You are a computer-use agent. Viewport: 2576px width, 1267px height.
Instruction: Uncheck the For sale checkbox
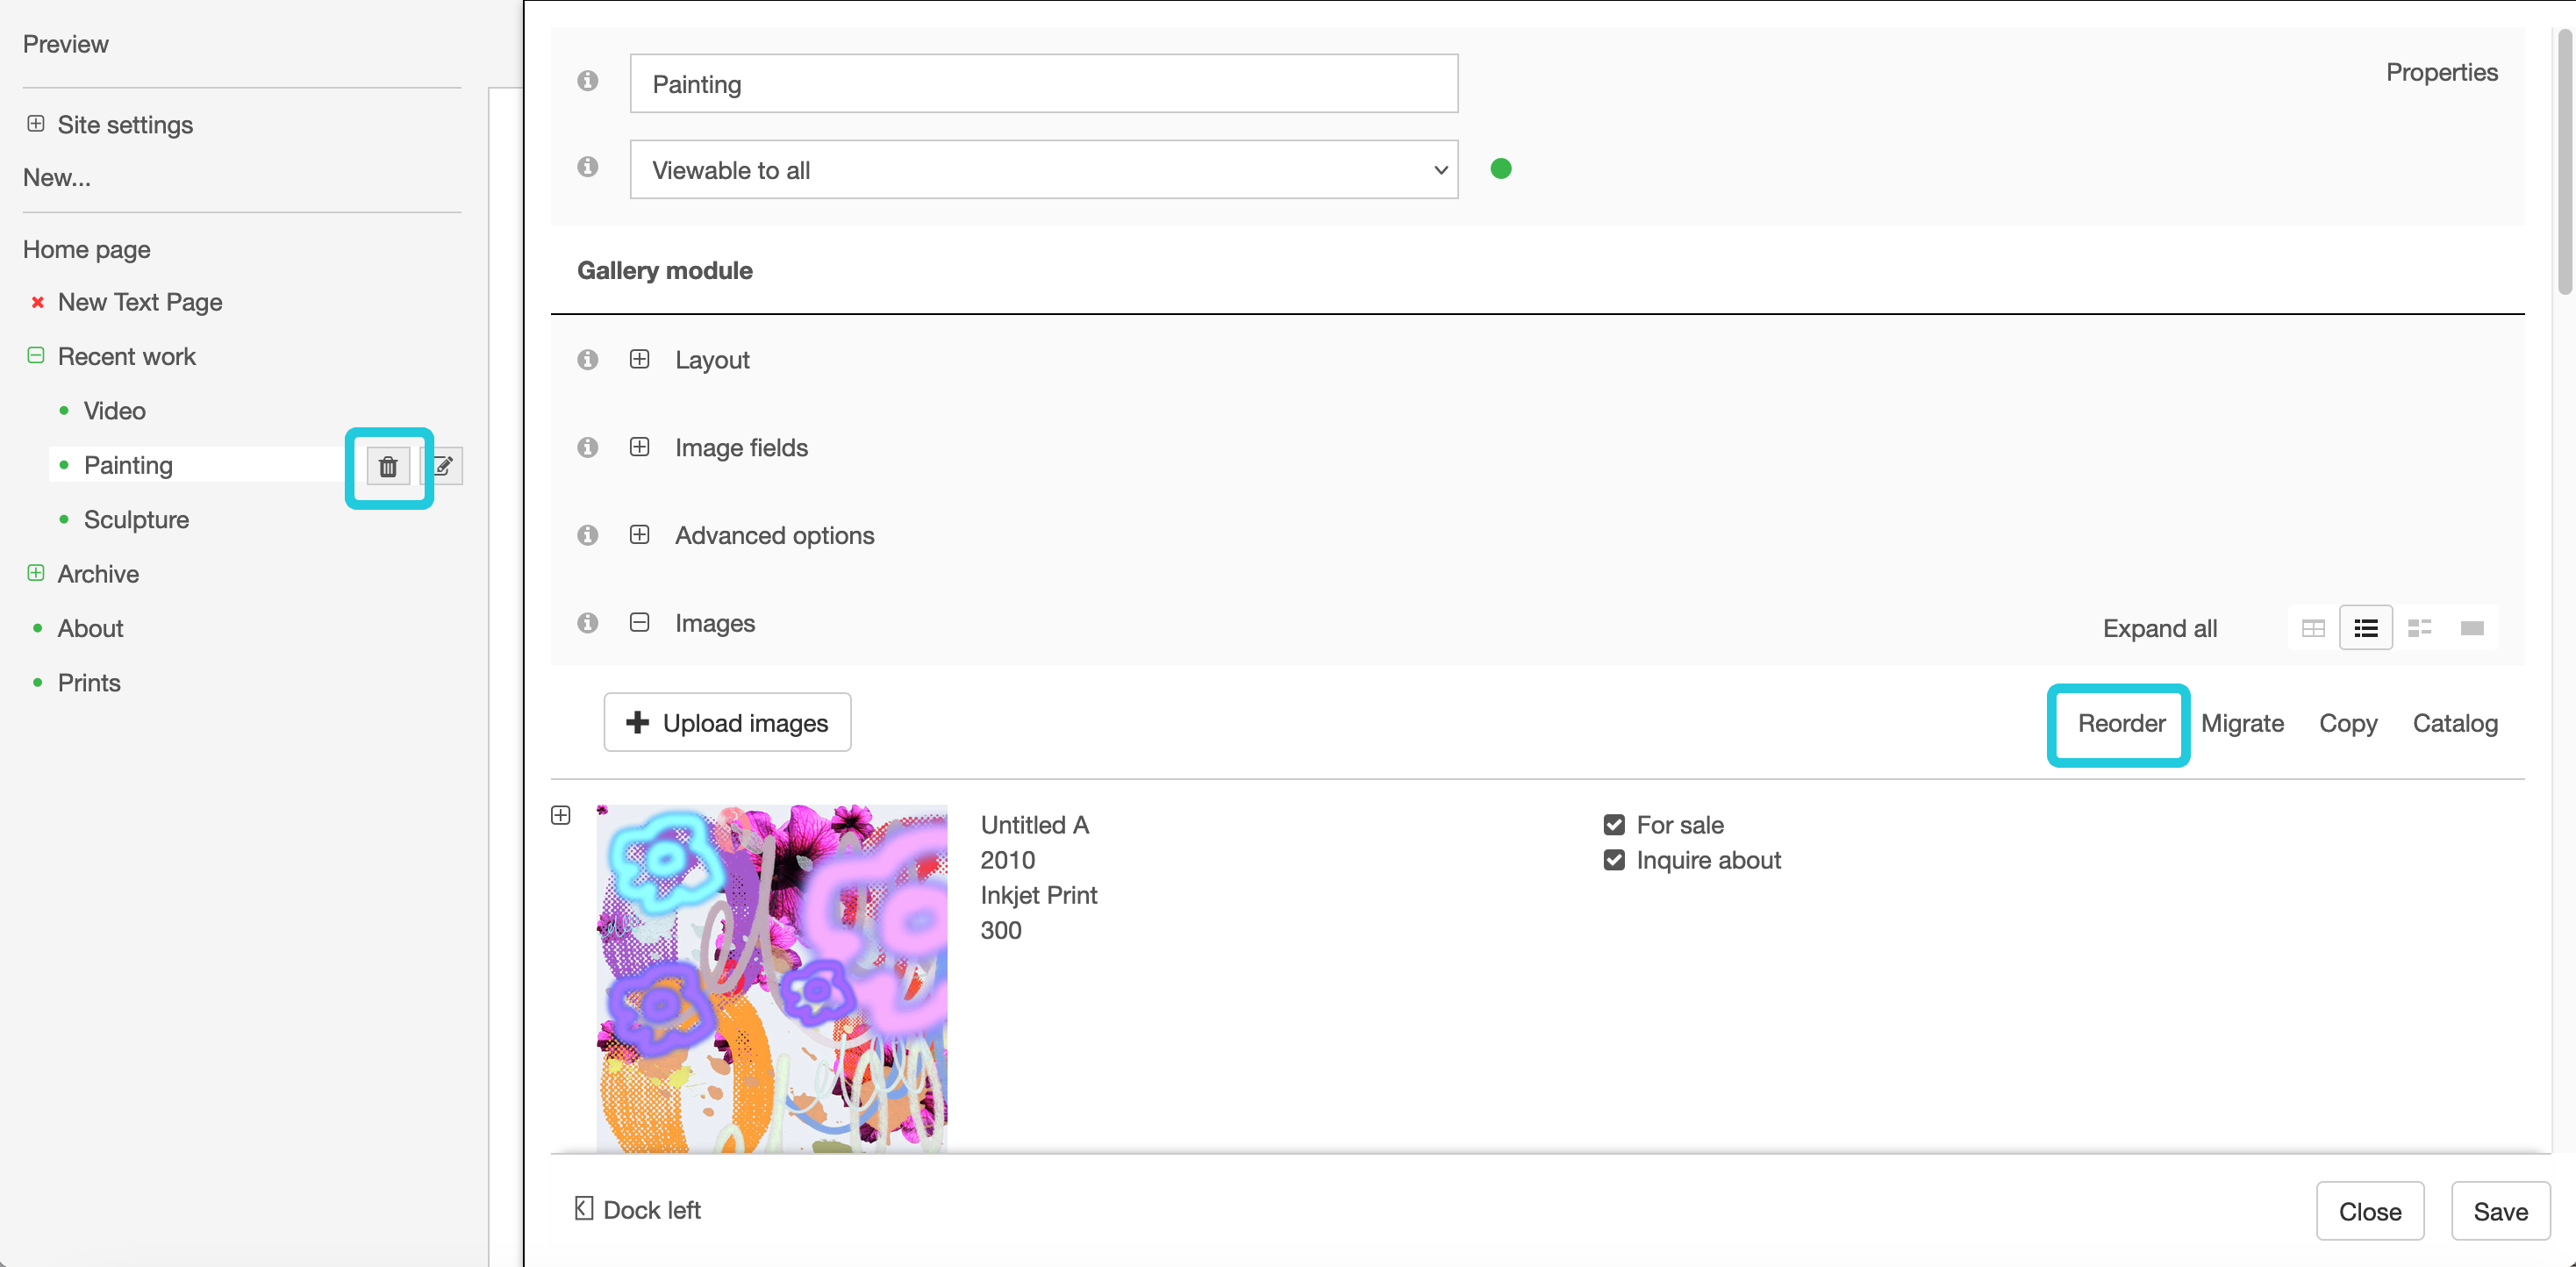tap(1614, 825)
